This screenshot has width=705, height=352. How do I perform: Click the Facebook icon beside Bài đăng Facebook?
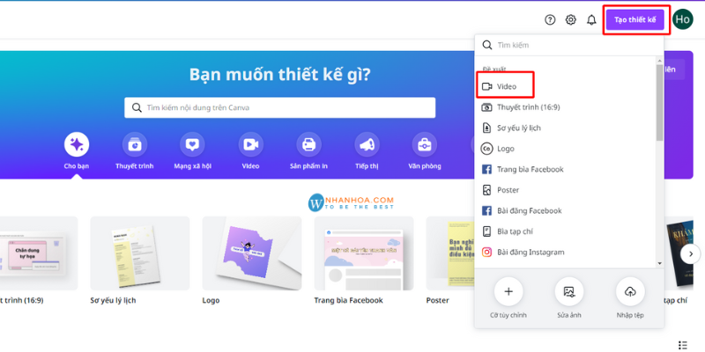(x=487, y=210)
